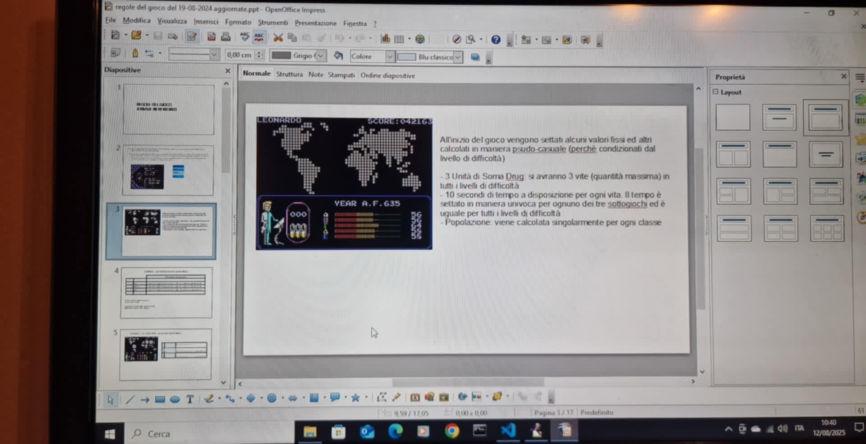Click the Insert table grid icon

[399, 39]
